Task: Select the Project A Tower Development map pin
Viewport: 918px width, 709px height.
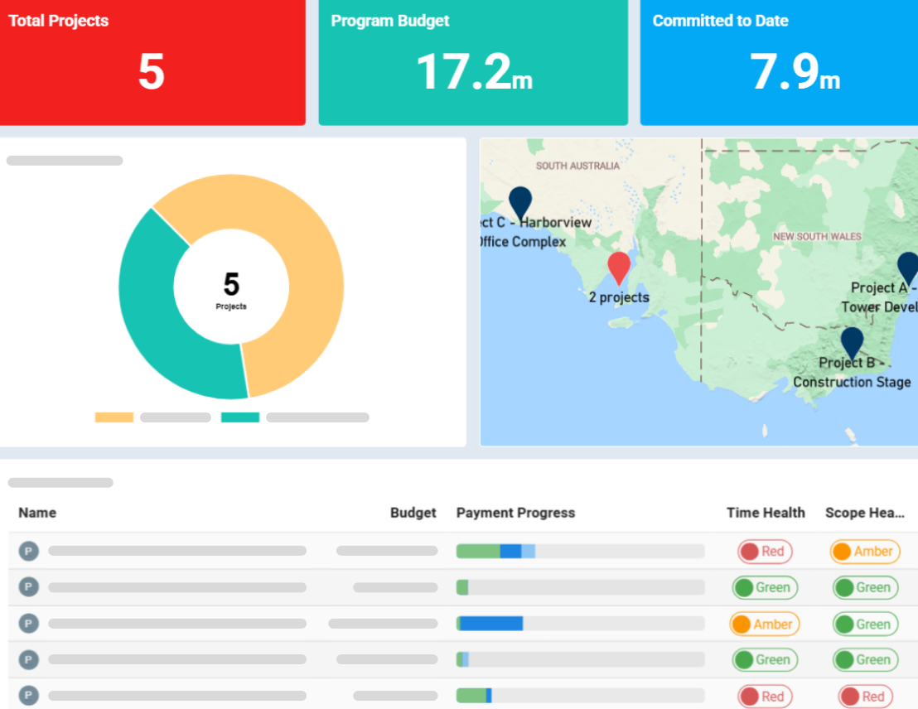Action: pyautogui.click(x=908, y=268)
